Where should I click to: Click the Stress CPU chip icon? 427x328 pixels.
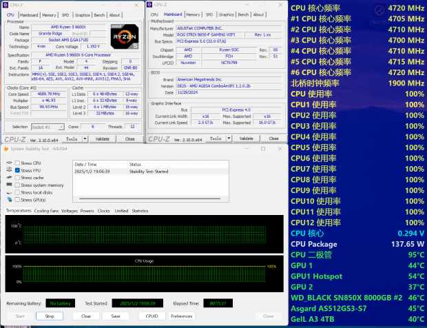pos(9,163)
